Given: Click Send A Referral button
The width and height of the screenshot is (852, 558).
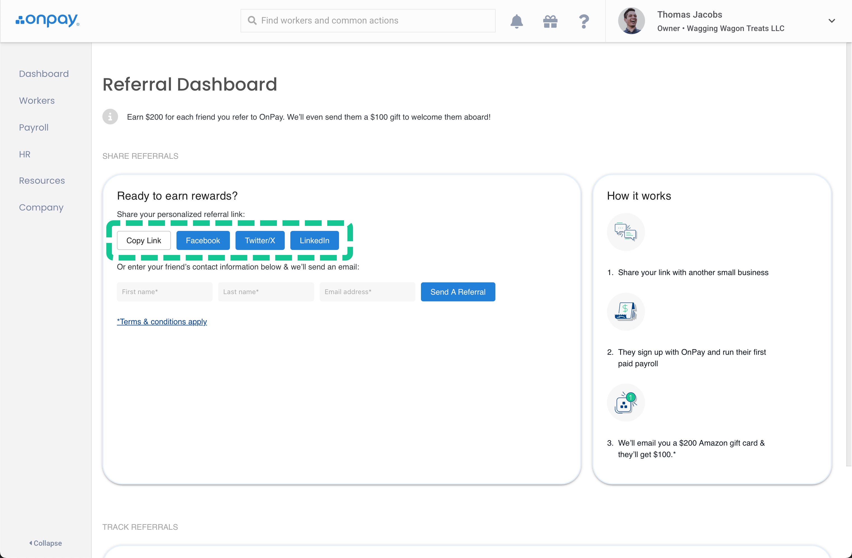Looking at the screenshot, I should pos(458,292).
